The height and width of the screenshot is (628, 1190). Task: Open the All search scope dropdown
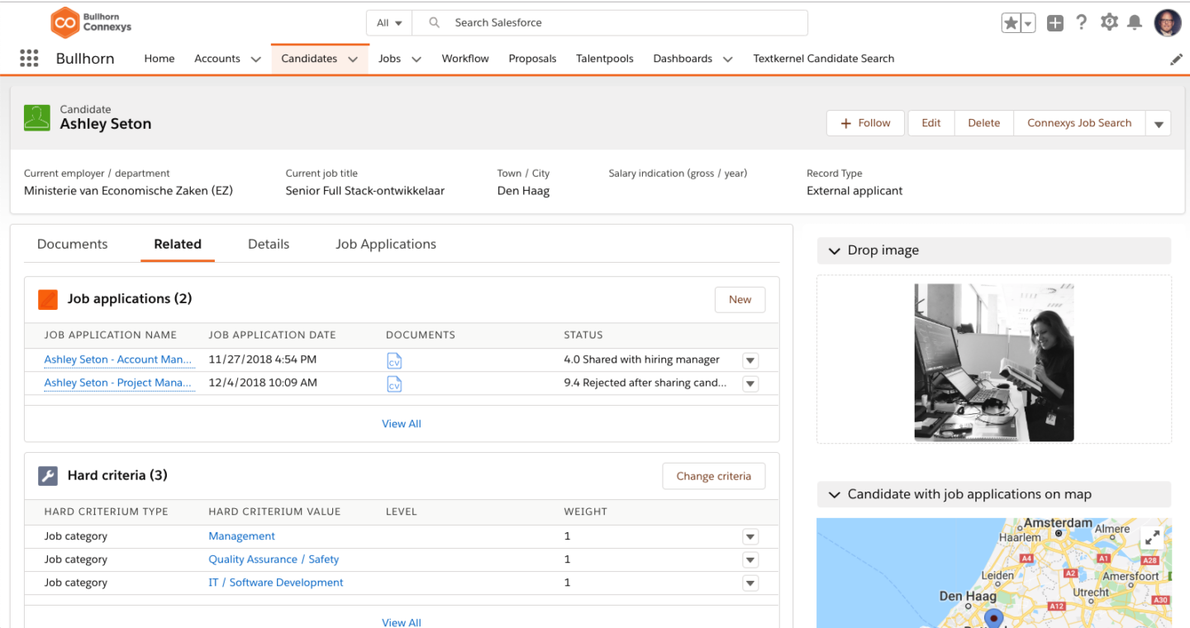coord(390,23)
